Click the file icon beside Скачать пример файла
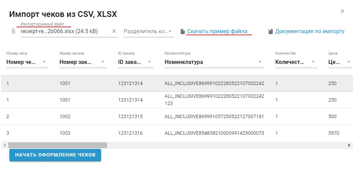The width and height of the screenshot is (354, 171). coord(183,31)
